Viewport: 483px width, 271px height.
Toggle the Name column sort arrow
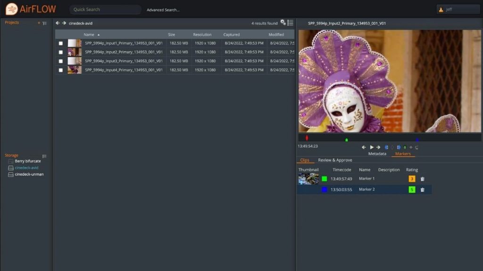click(x=98, y=34)
